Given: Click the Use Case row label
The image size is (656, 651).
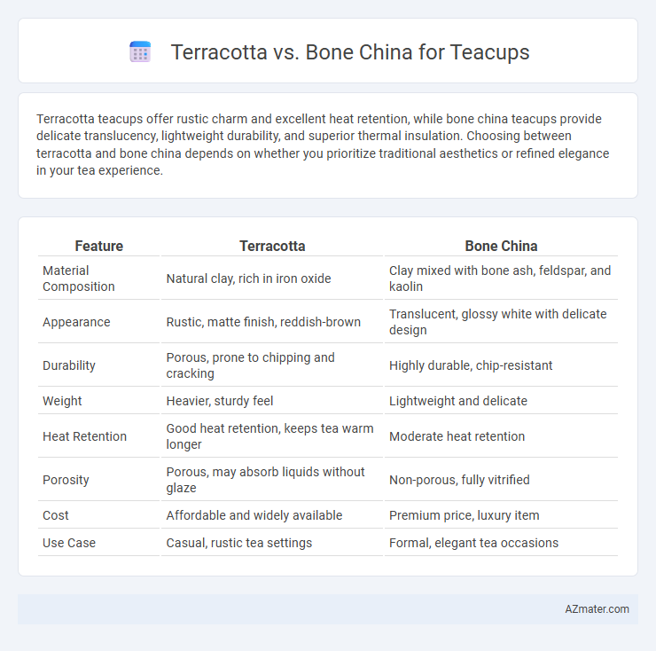Looking at the screenshot, I should [x=69, y=543].
